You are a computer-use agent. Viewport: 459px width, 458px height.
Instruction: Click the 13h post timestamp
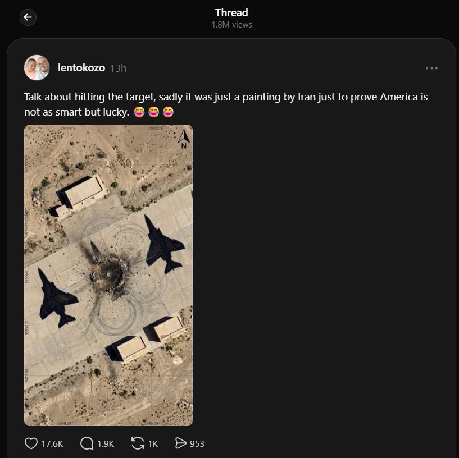tap(118, 68)
